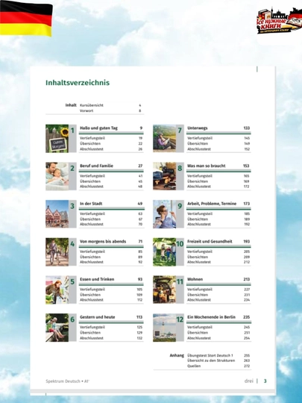Open chapter thumbnail for Arbeit, Probleme, Termine

coord(165,214)
